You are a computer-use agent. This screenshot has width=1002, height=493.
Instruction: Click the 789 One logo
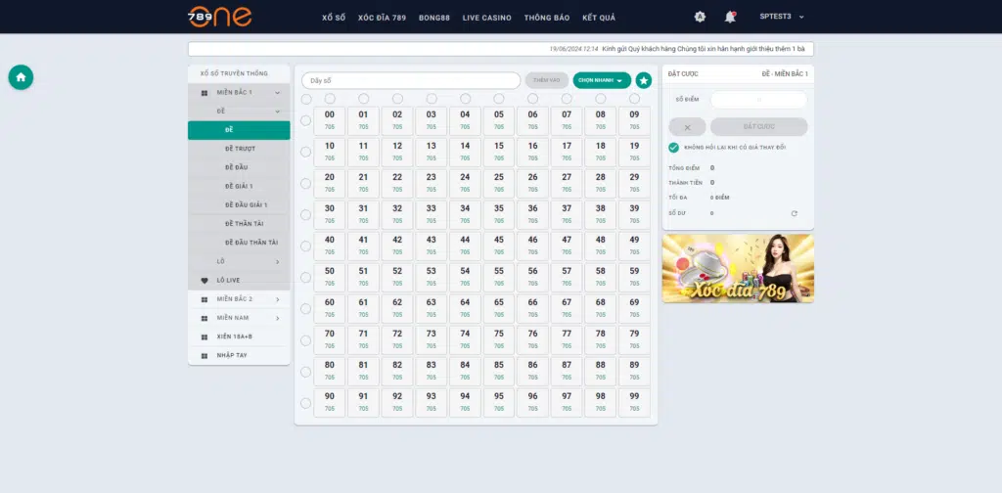pyautogui.click(x=220, y=17)
